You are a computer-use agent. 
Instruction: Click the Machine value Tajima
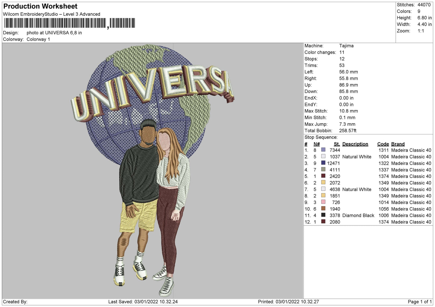(346, 46)
